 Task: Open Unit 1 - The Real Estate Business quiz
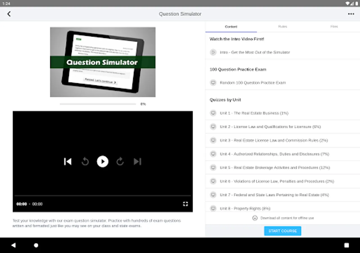click(283, 113)
